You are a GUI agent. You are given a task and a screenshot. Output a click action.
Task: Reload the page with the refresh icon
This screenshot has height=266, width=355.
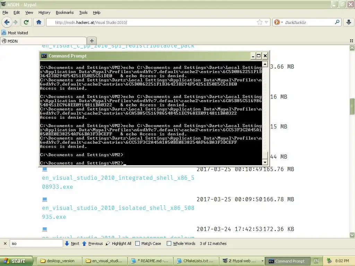point(26,22)
